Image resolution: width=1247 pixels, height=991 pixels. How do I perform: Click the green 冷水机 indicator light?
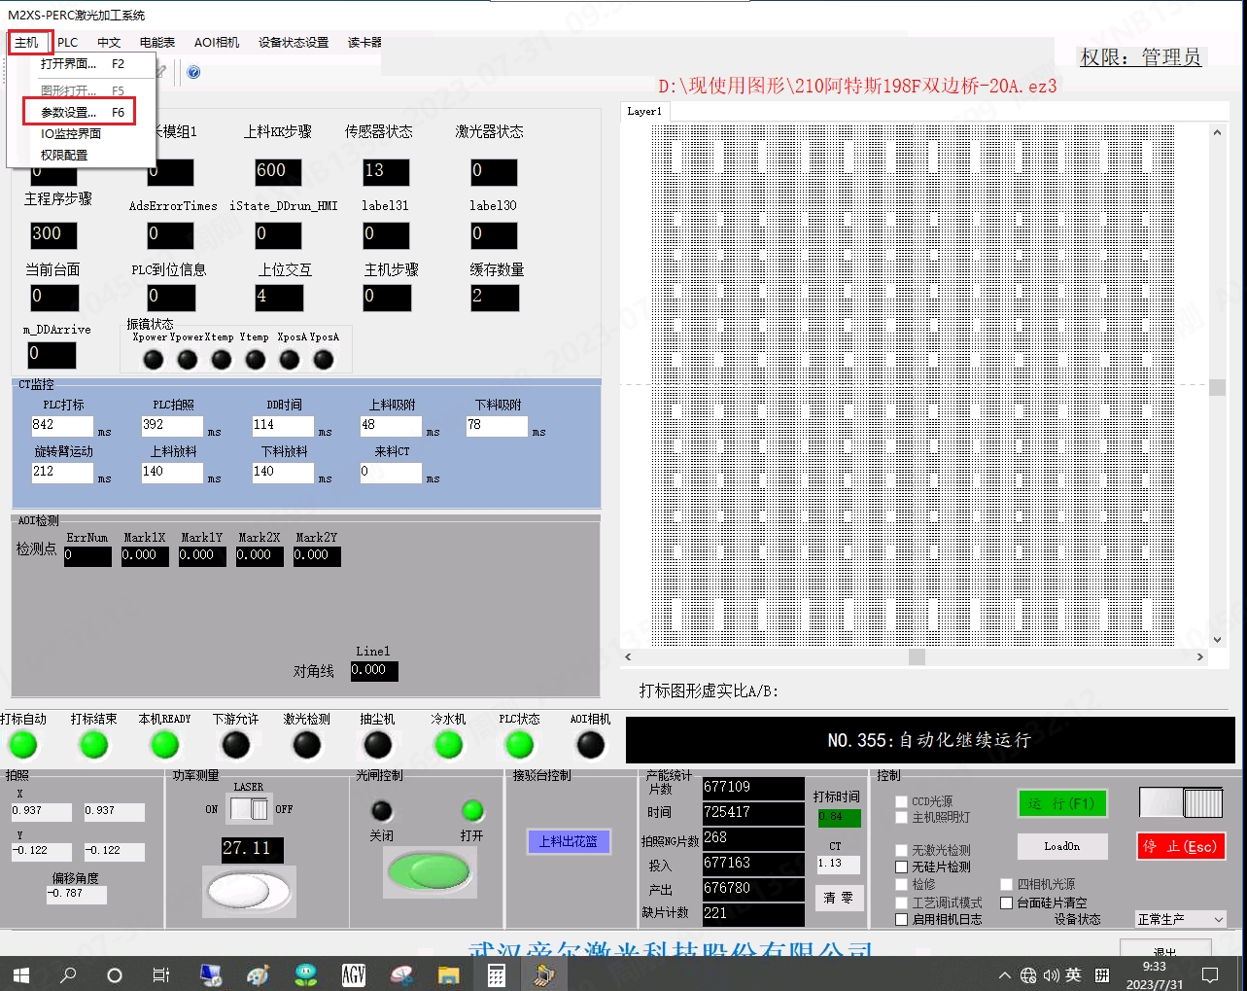pos(449,745)
